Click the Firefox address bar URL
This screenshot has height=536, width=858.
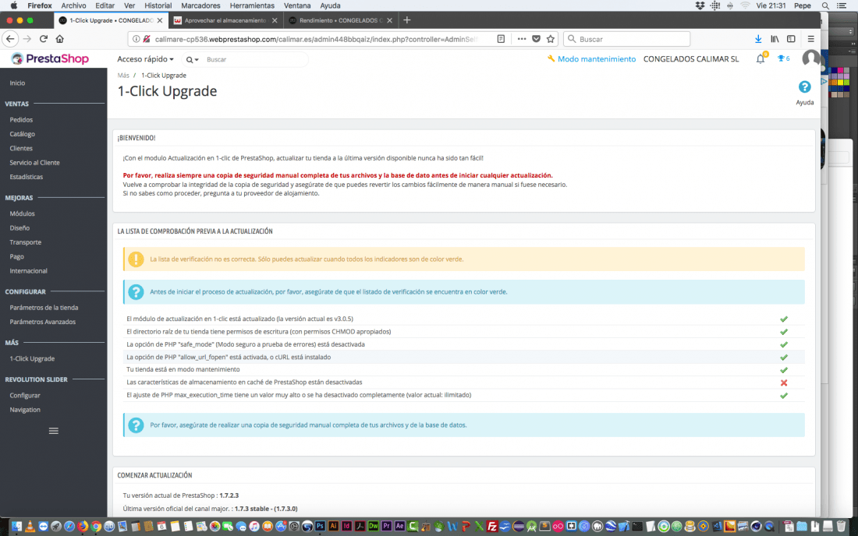tap(316, 39)
